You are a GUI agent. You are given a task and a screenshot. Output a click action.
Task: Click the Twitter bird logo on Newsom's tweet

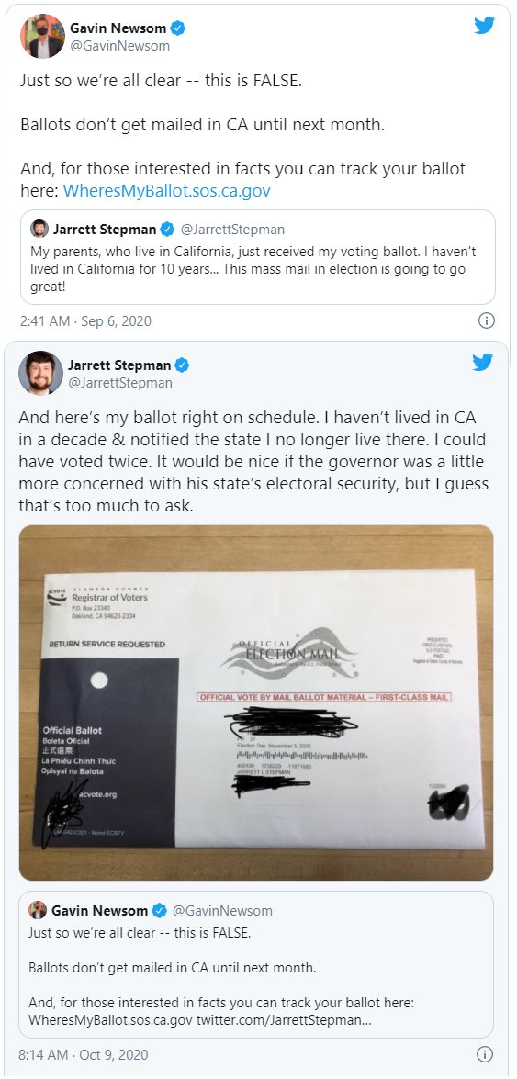pos(484,26)
